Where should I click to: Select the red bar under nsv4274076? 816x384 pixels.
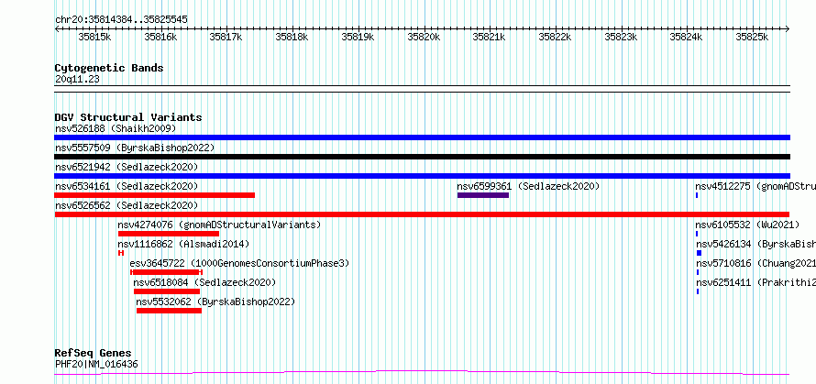click(169, 234)
